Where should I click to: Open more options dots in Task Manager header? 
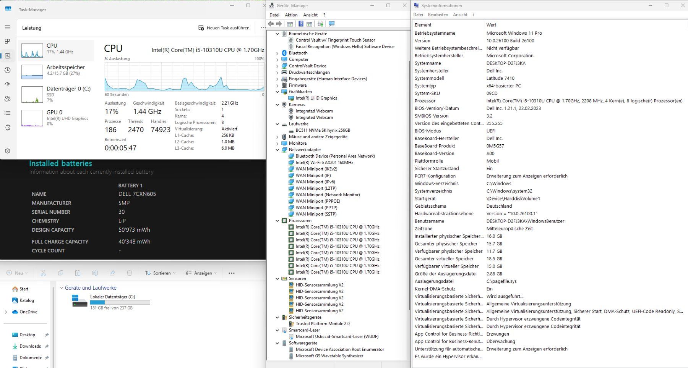263,28
